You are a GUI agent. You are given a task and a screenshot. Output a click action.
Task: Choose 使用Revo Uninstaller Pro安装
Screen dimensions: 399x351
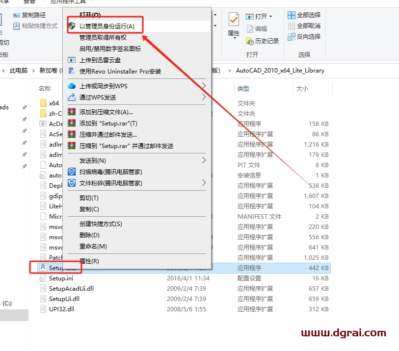pos(120,72)
